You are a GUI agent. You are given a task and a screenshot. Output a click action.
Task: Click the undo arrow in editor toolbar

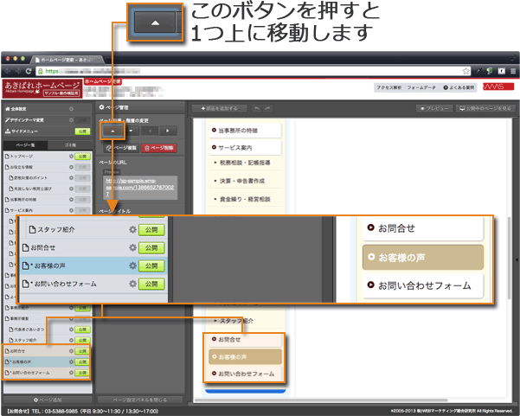point(257,108)
